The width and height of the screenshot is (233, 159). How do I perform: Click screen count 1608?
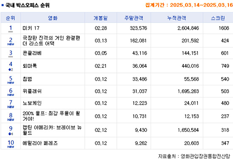point(224,28)
